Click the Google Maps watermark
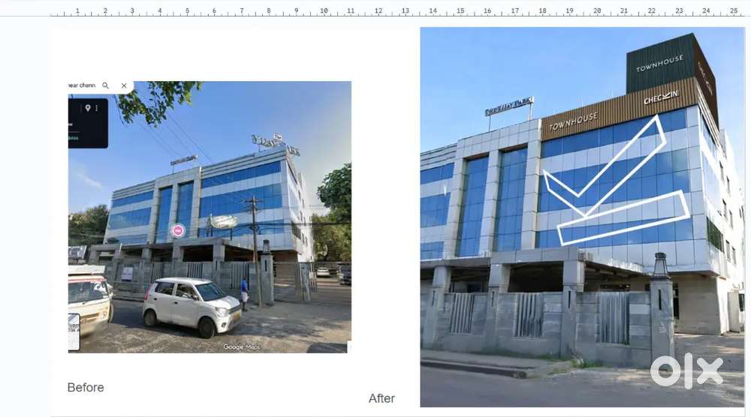This screenshot has width=751, height=417. [x=242, y=346]
